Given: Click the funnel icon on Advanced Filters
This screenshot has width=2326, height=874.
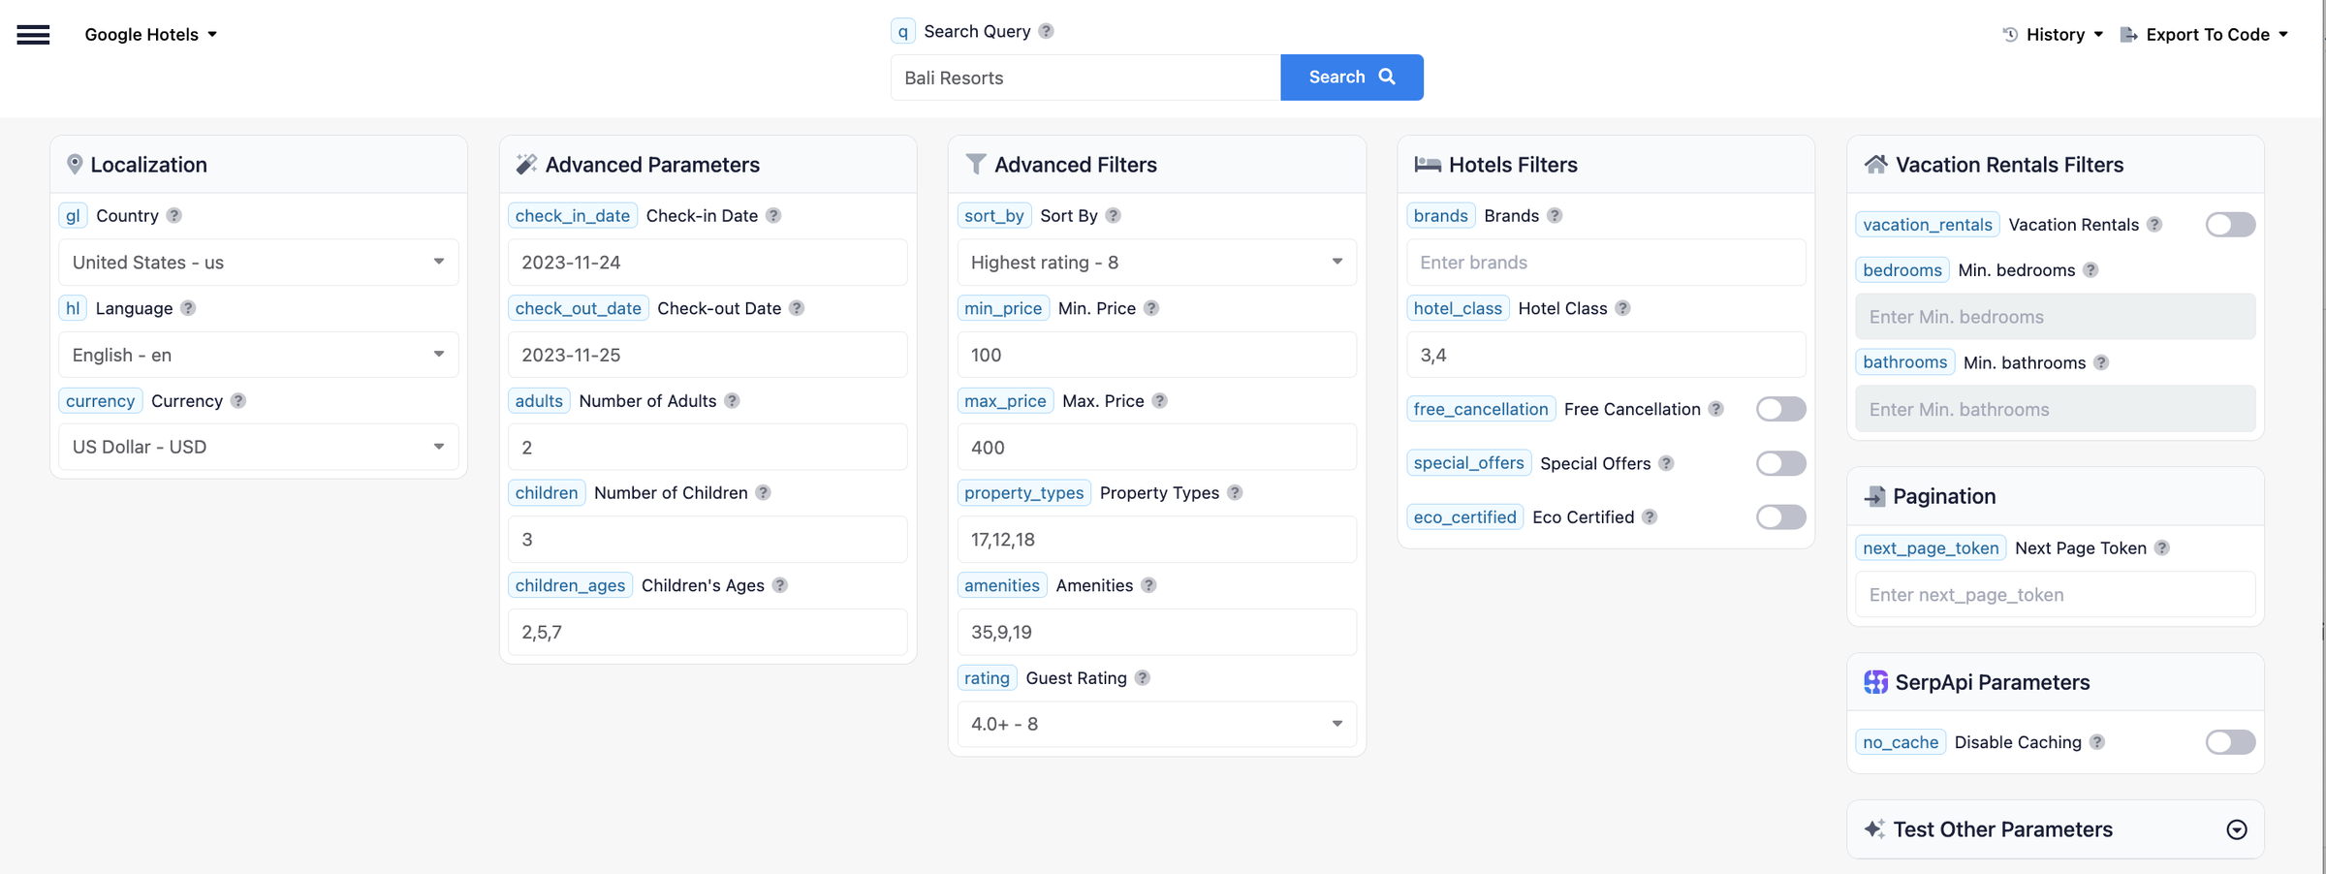Looking at the screenshot, I should (x=975, y=164).
